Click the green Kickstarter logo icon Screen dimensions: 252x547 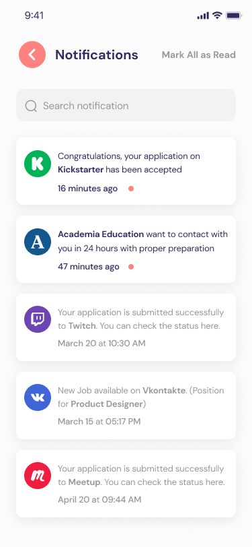(38, 164)
